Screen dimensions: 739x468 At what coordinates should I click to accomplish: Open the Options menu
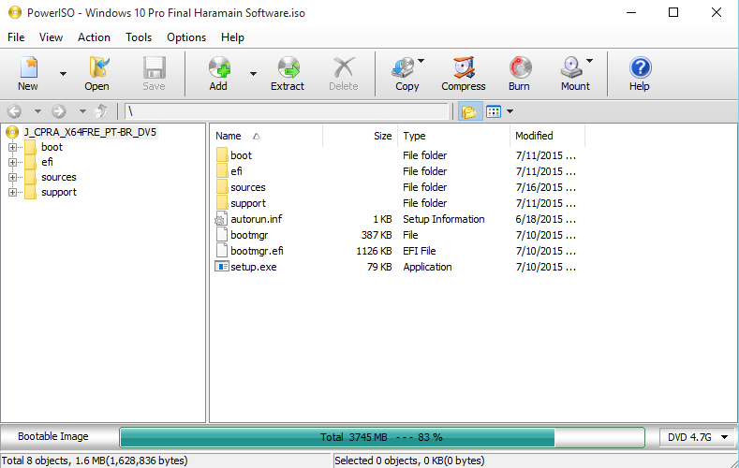point(186,37)
